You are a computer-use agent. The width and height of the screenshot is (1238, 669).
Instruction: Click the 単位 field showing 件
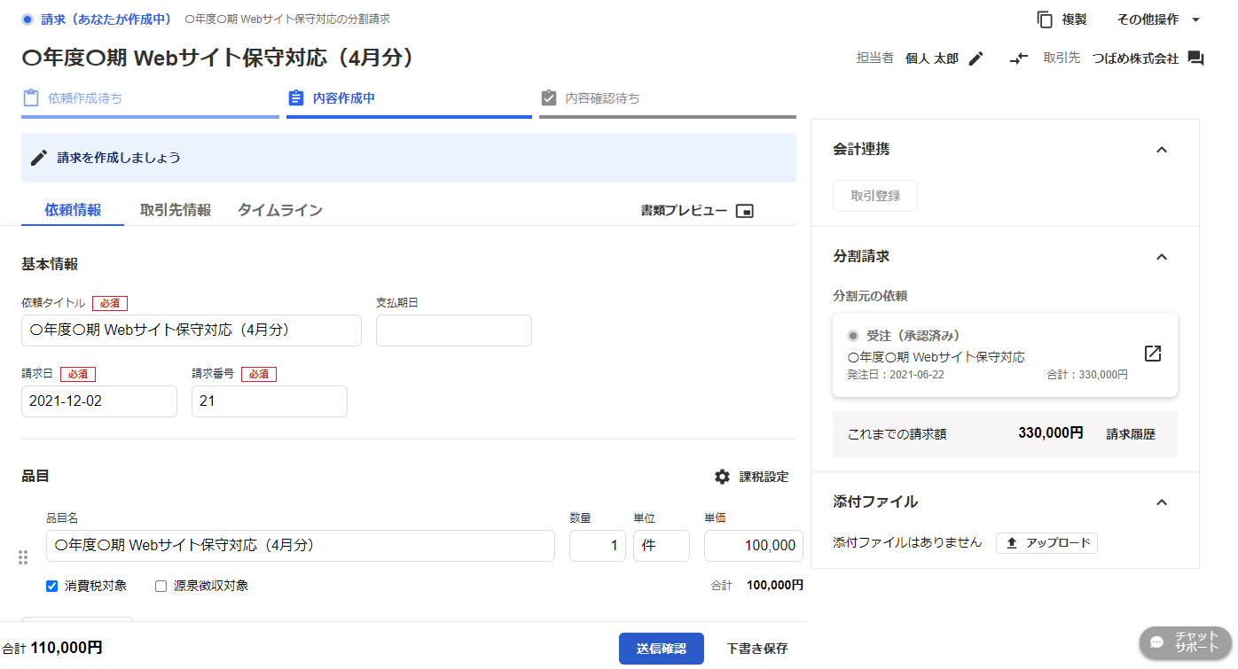click(662, 546)
